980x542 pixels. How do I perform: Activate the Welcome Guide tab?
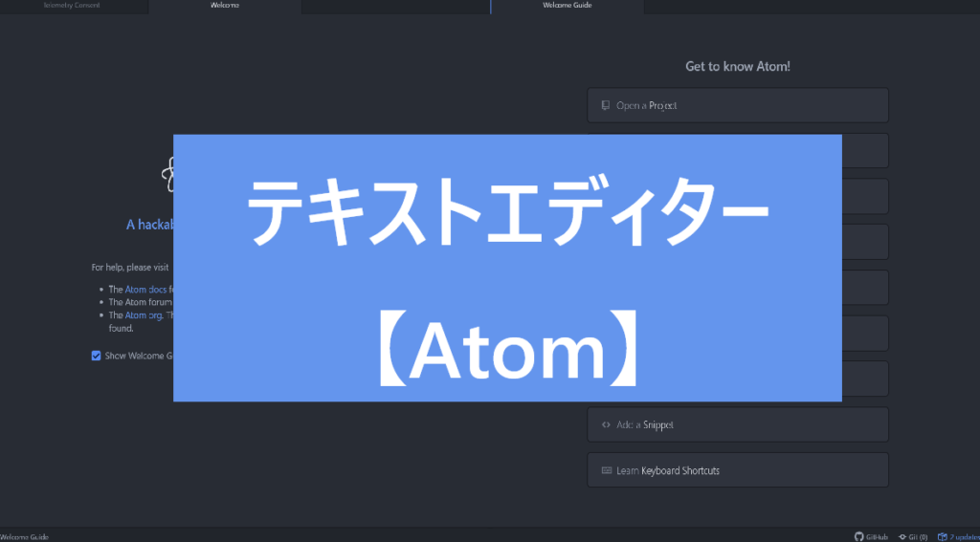coord(567,6)
